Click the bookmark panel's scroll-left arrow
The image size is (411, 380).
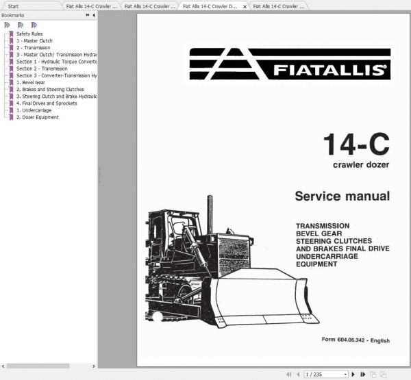pos(3,366)
